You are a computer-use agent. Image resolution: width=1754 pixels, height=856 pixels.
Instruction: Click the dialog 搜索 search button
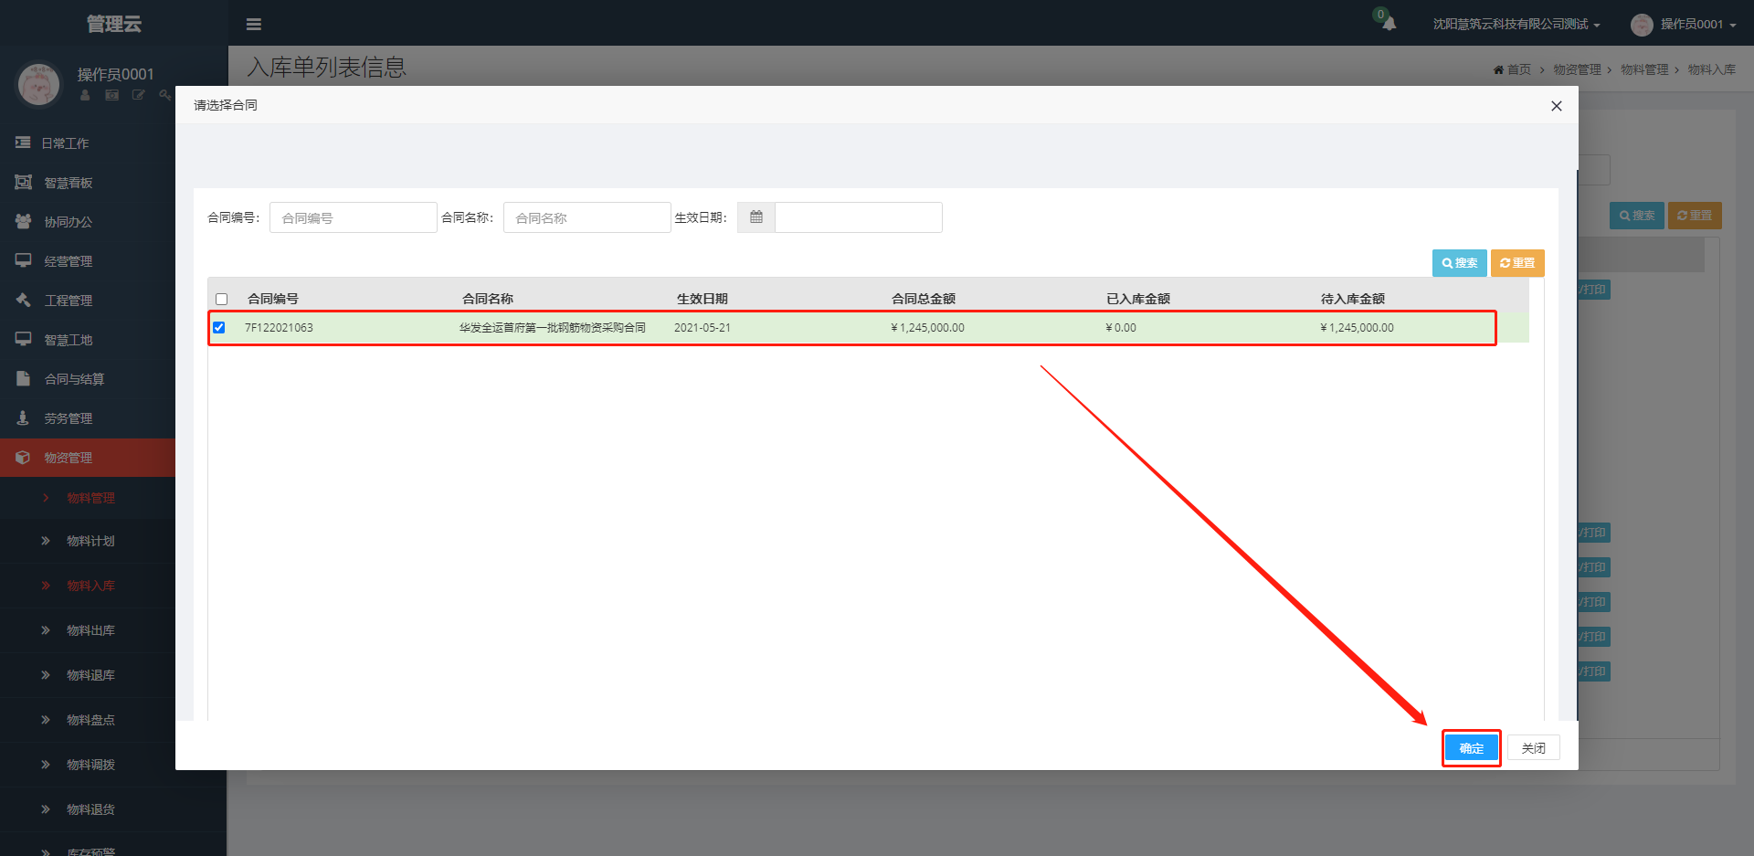tap(1460, 263)
